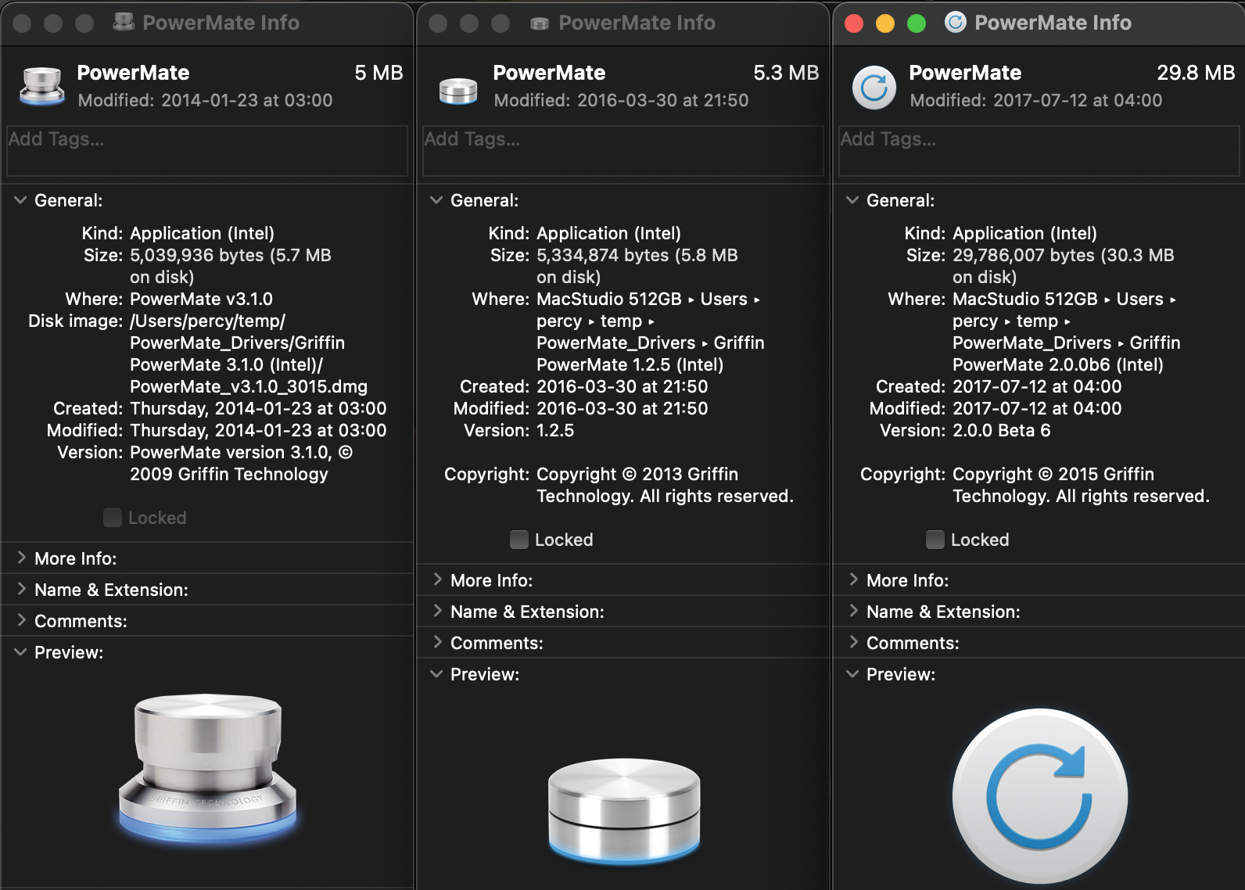Click the Add Tags field in the v3.1.0 window
Screen dimensions: 1245x890
[207, 151]
